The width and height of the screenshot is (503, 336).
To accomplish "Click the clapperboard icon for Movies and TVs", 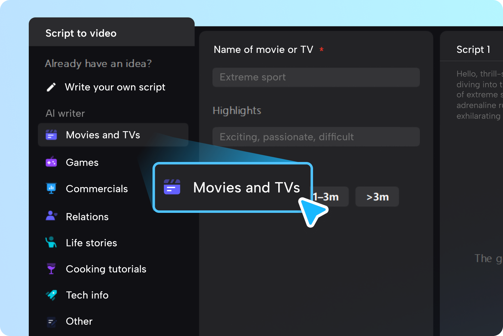I will point(51,135).
